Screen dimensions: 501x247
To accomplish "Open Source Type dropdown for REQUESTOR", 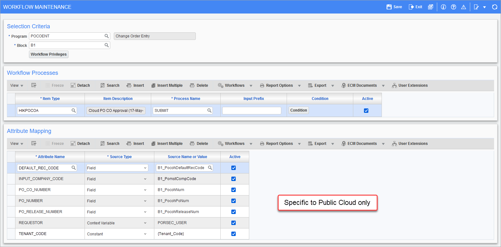I will [117, 223].
